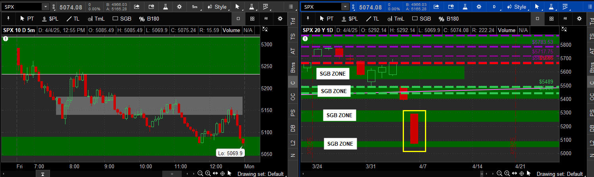Choose the $PL price level tool in left chart
Viewport: 594px width, 177px height.
coord(50,19)
